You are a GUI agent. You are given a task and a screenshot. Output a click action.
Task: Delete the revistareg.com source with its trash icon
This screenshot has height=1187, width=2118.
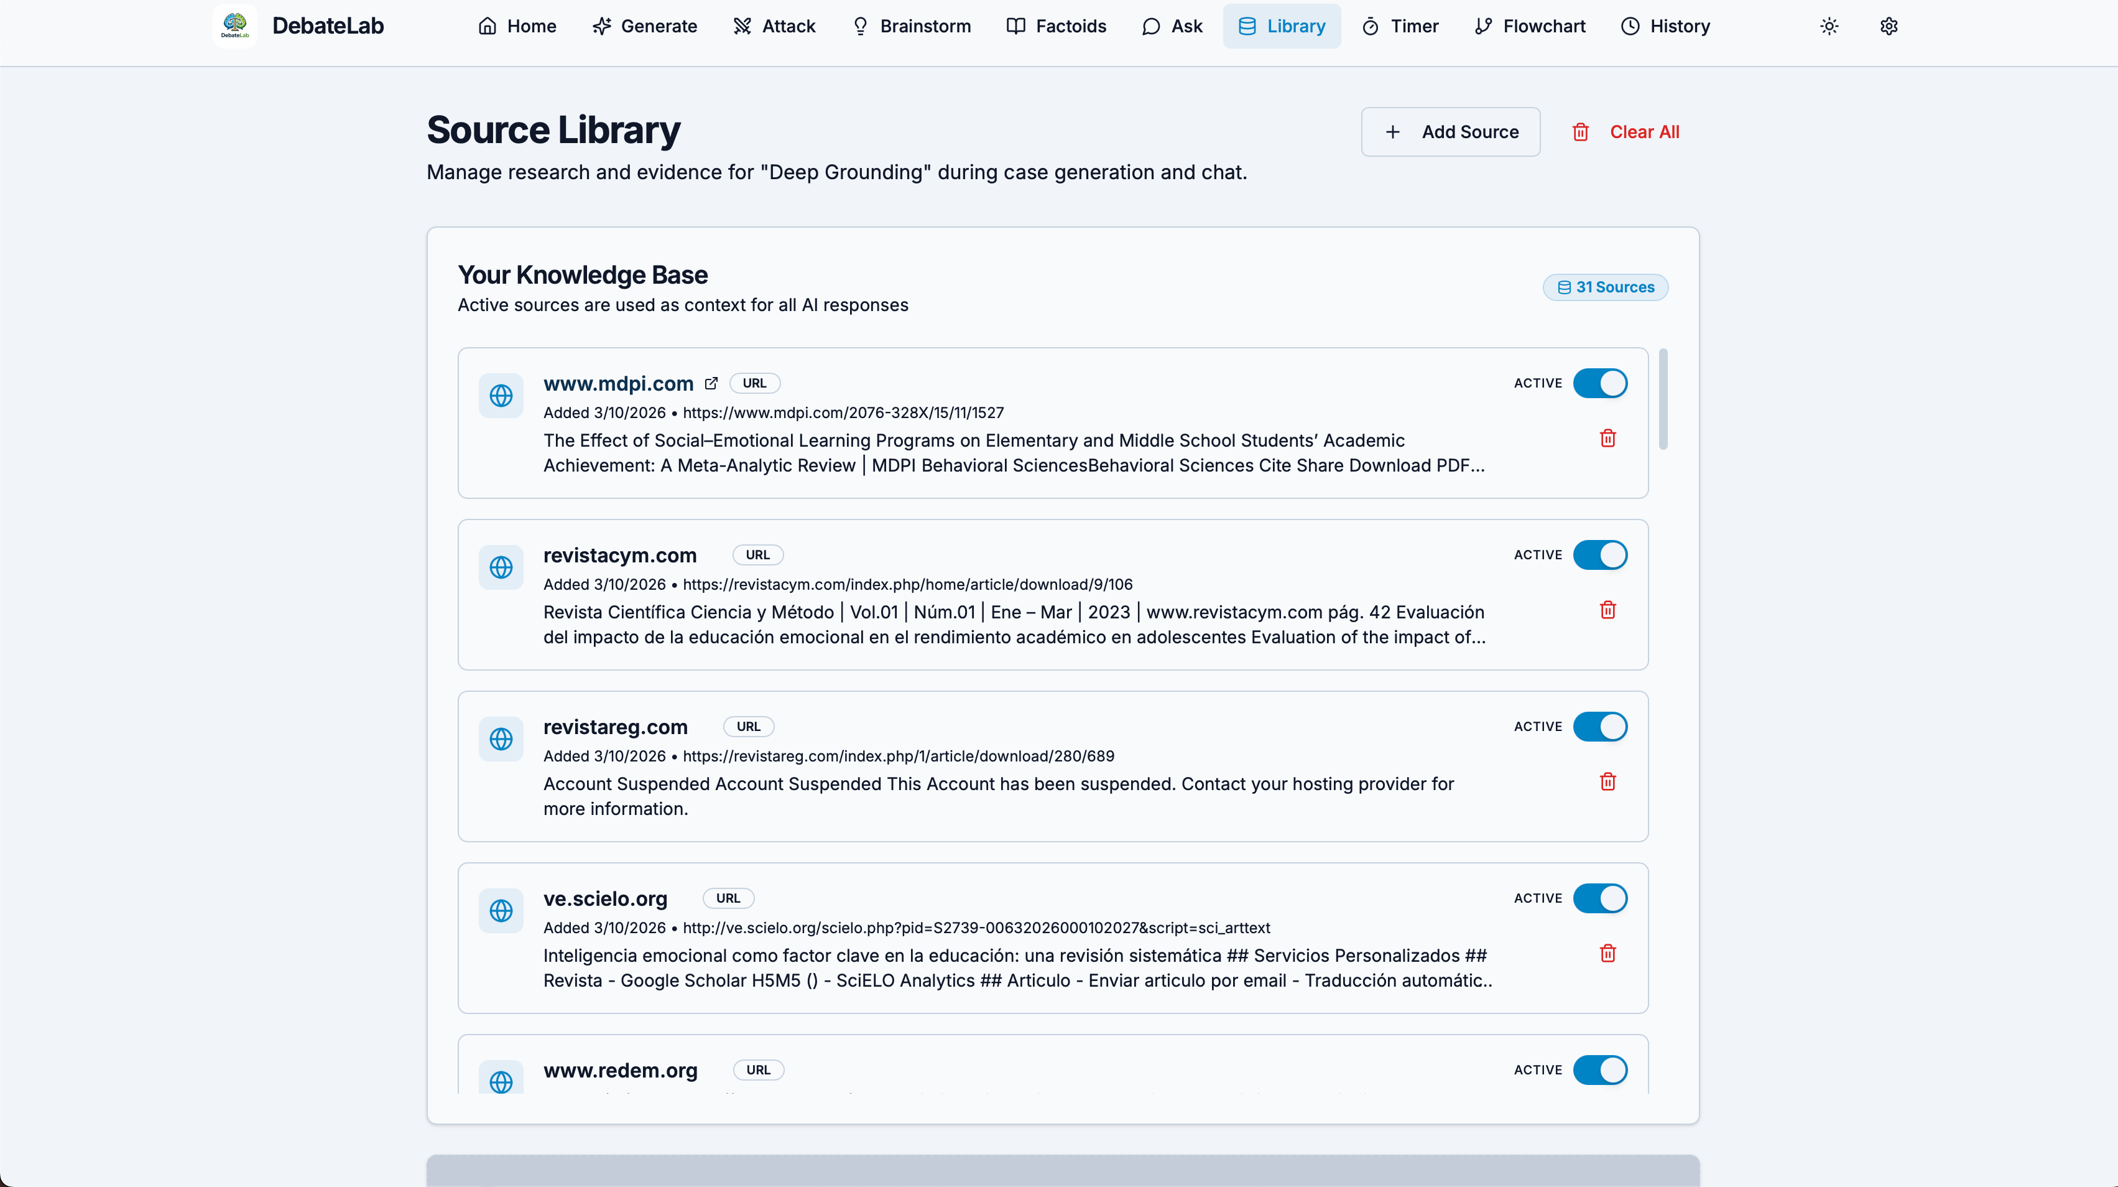tap(1607, 782)
